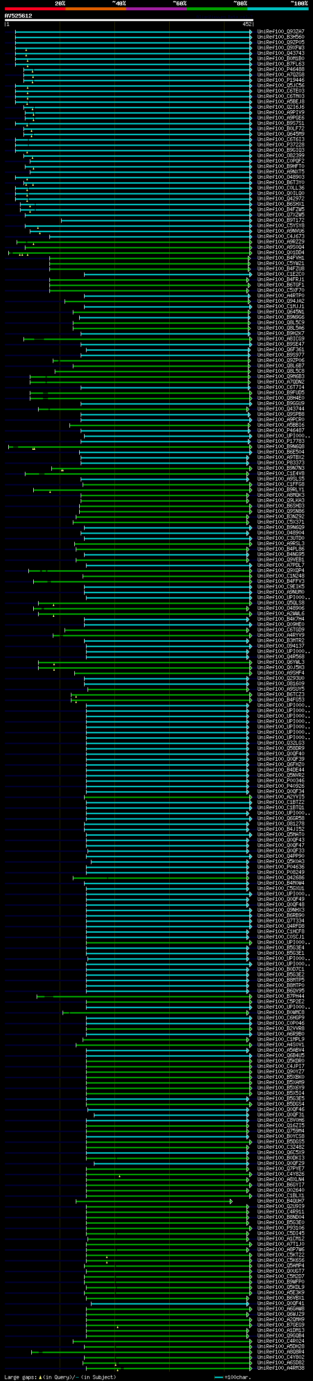
Task: Select UniRef100_Q42972 label
Action: coord(281,199)
